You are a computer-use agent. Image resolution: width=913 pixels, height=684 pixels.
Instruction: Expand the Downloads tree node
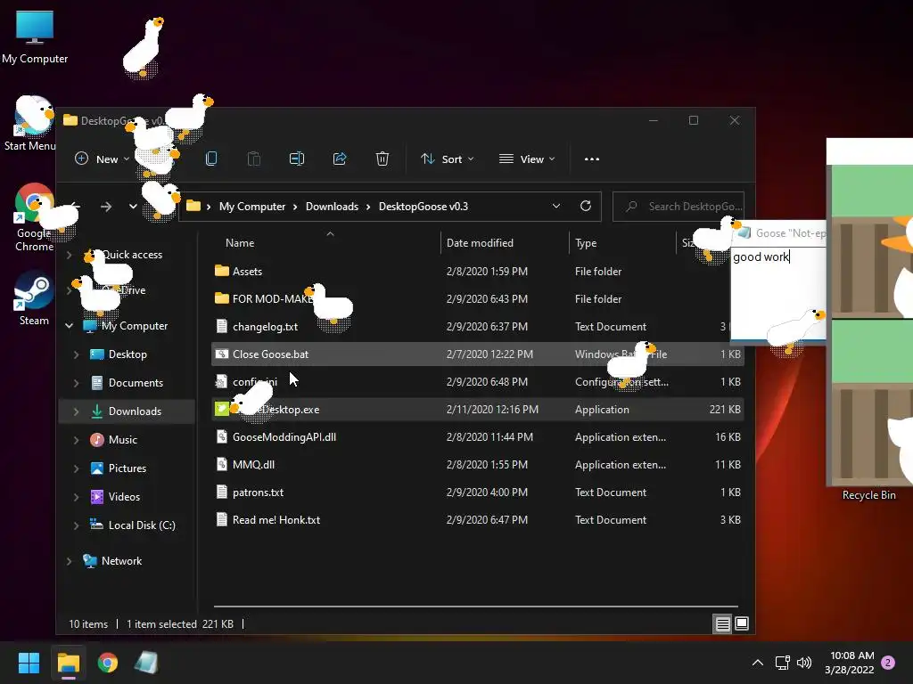tap(76, 411)
